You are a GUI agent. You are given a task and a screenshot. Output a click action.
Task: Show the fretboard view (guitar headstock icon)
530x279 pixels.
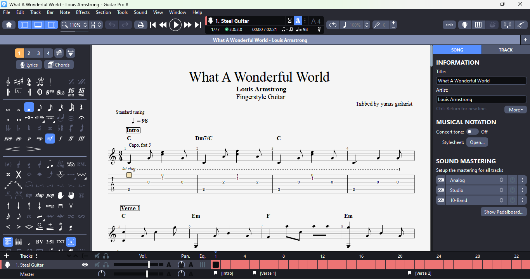pos(464,25)
